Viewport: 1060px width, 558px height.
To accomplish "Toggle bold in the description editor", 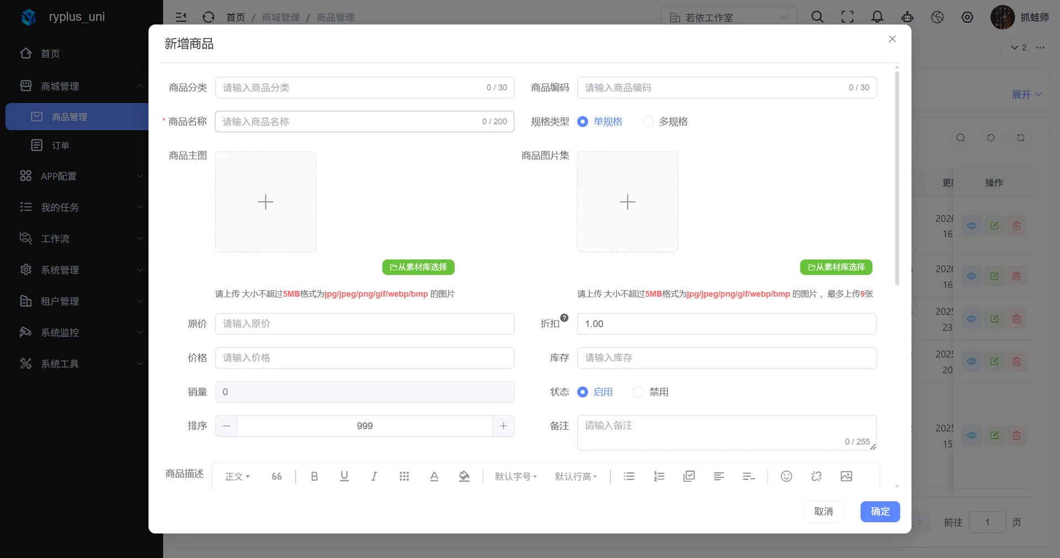I will tap(314, 476).
